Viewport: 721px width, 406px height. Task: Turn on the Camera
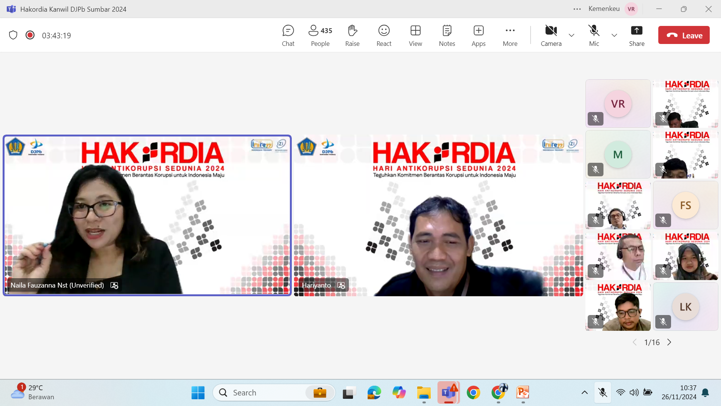(551, 35)
